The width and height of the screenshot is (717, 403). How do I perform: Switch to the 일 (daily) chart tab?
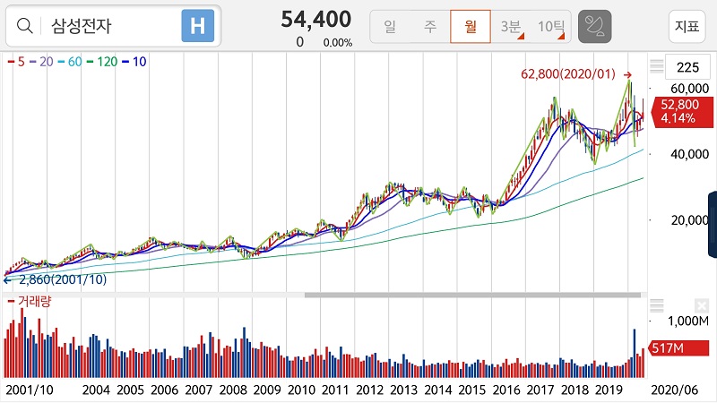pos(390,27)
